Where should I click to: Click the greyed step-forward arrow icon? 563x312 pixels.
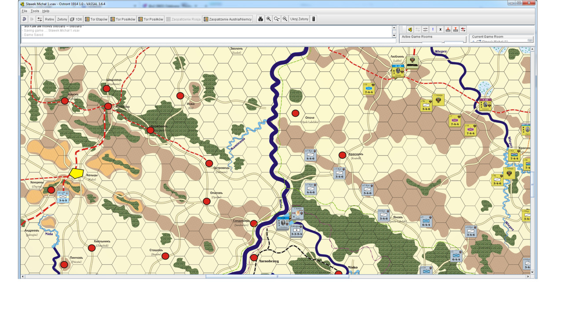[32, 19]
